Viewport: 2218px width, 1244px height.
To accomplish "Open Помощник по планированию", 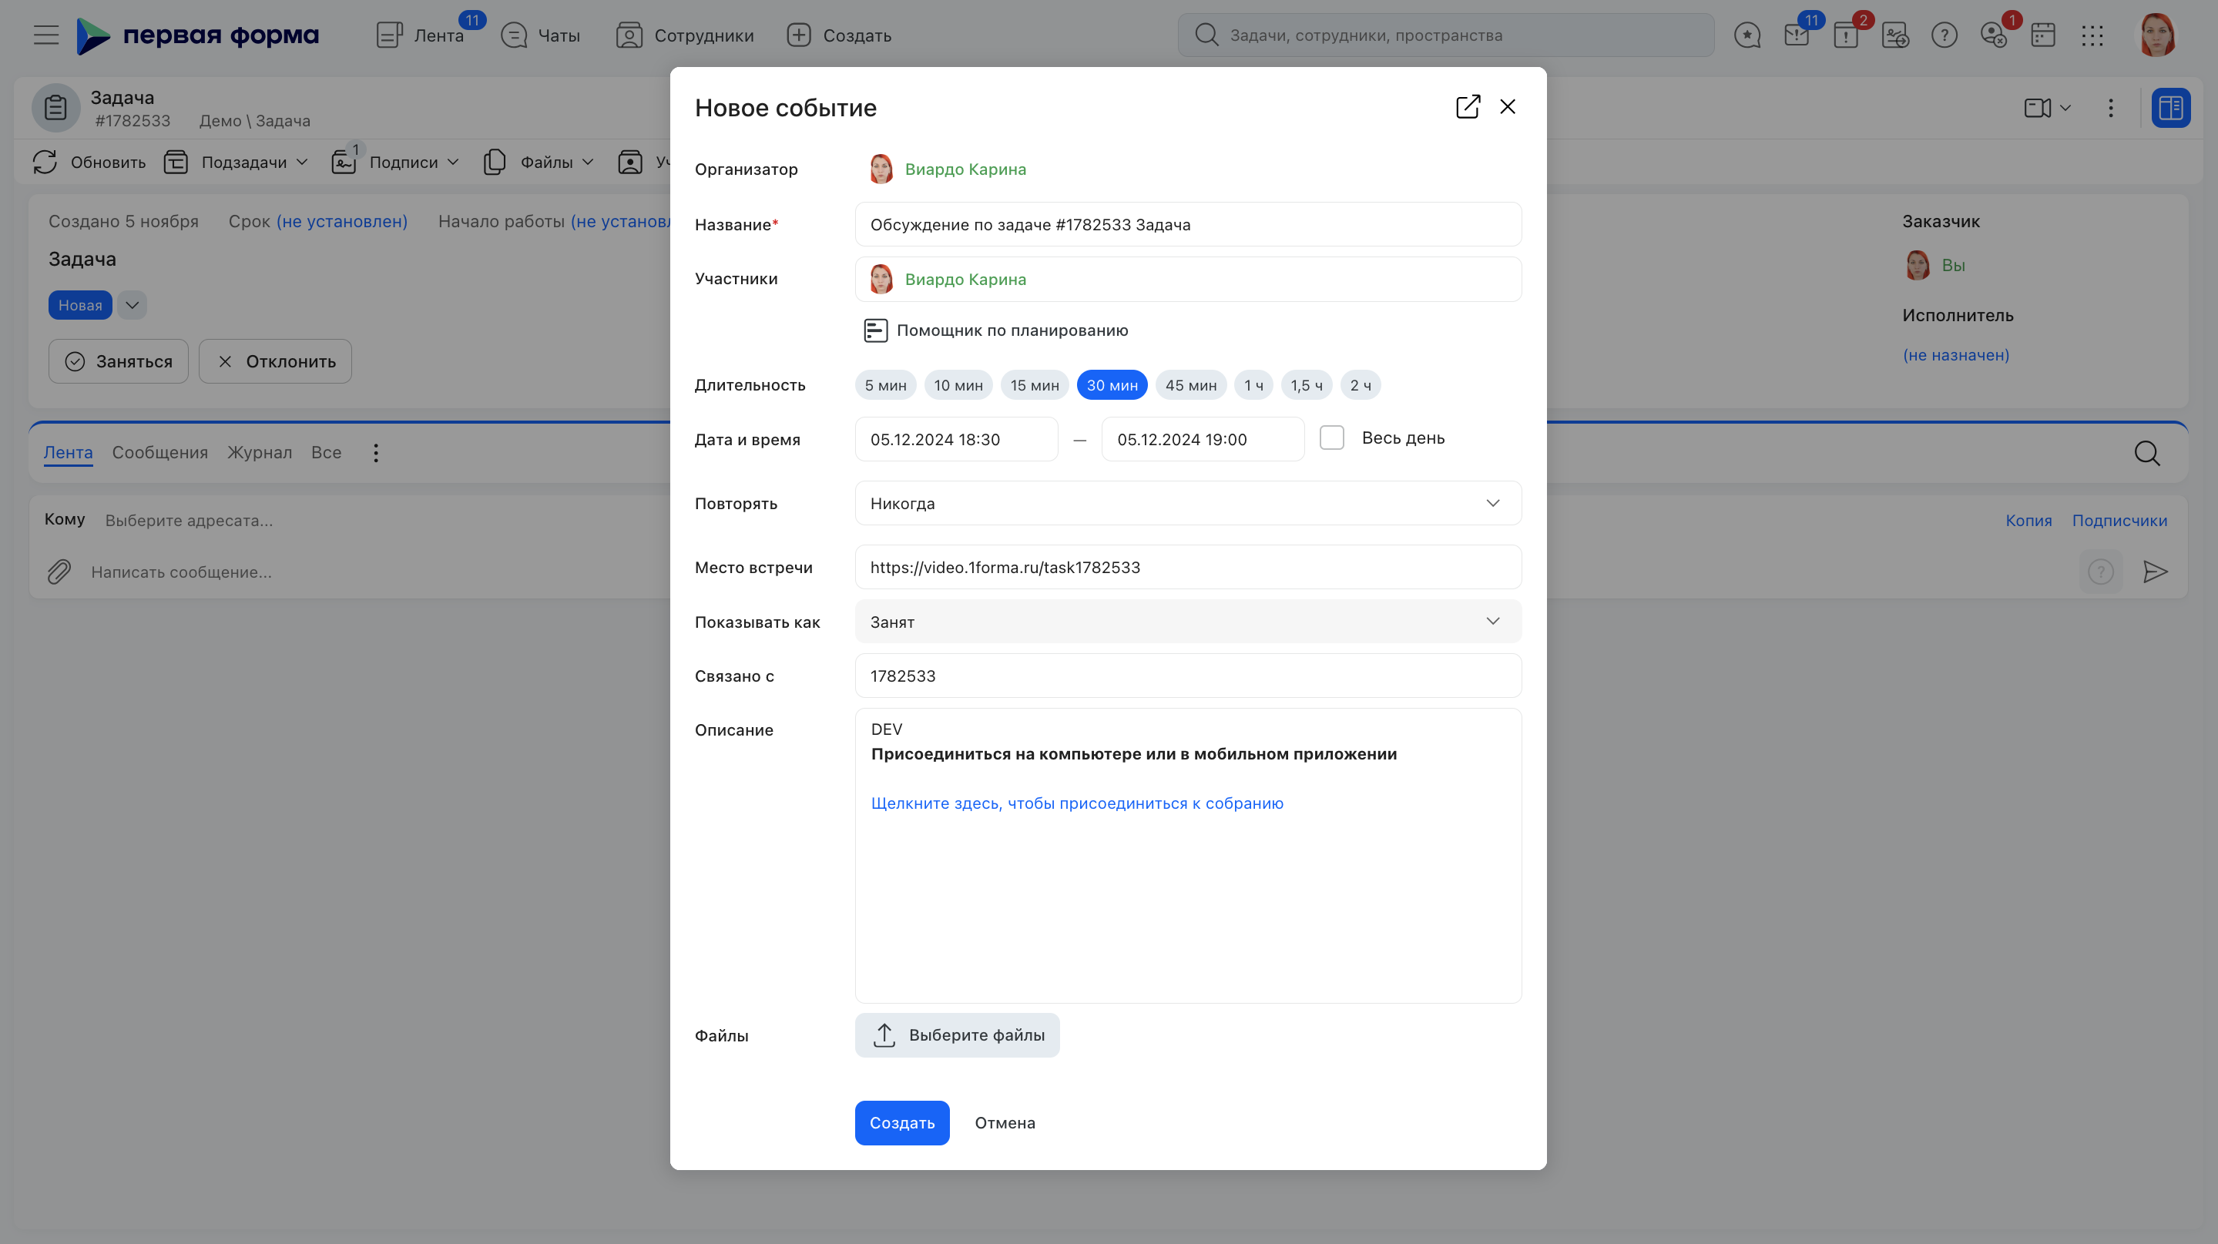I will [x=995, y=330].
